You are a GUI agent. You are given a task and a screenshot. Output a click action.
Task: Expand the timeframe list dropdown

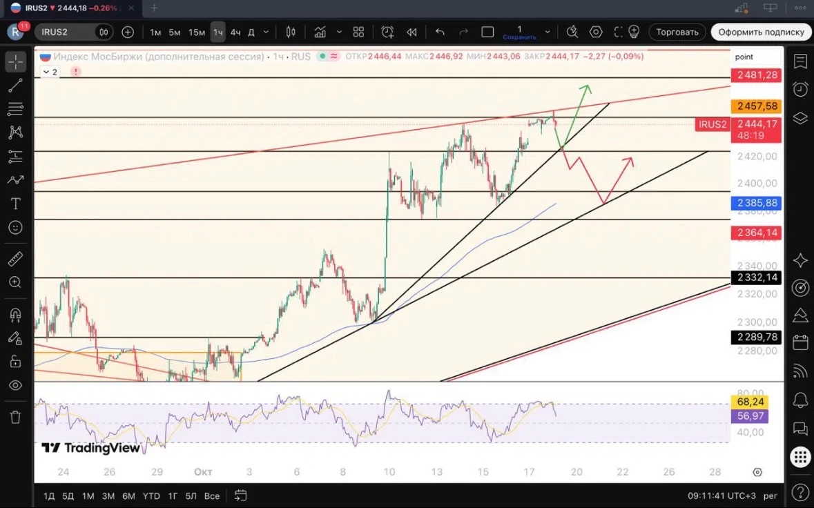click(267, 32)
